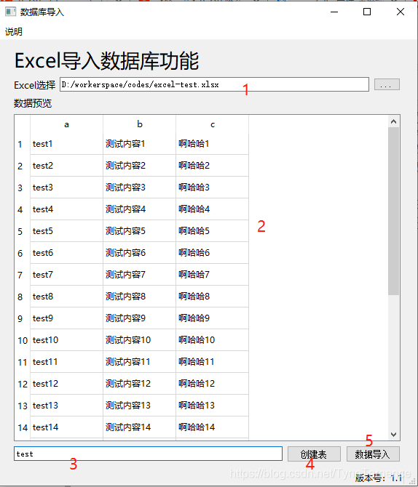Select cell '测试内容5'
The height and width of the screenshot is (487, 418).
click(139, 230)
